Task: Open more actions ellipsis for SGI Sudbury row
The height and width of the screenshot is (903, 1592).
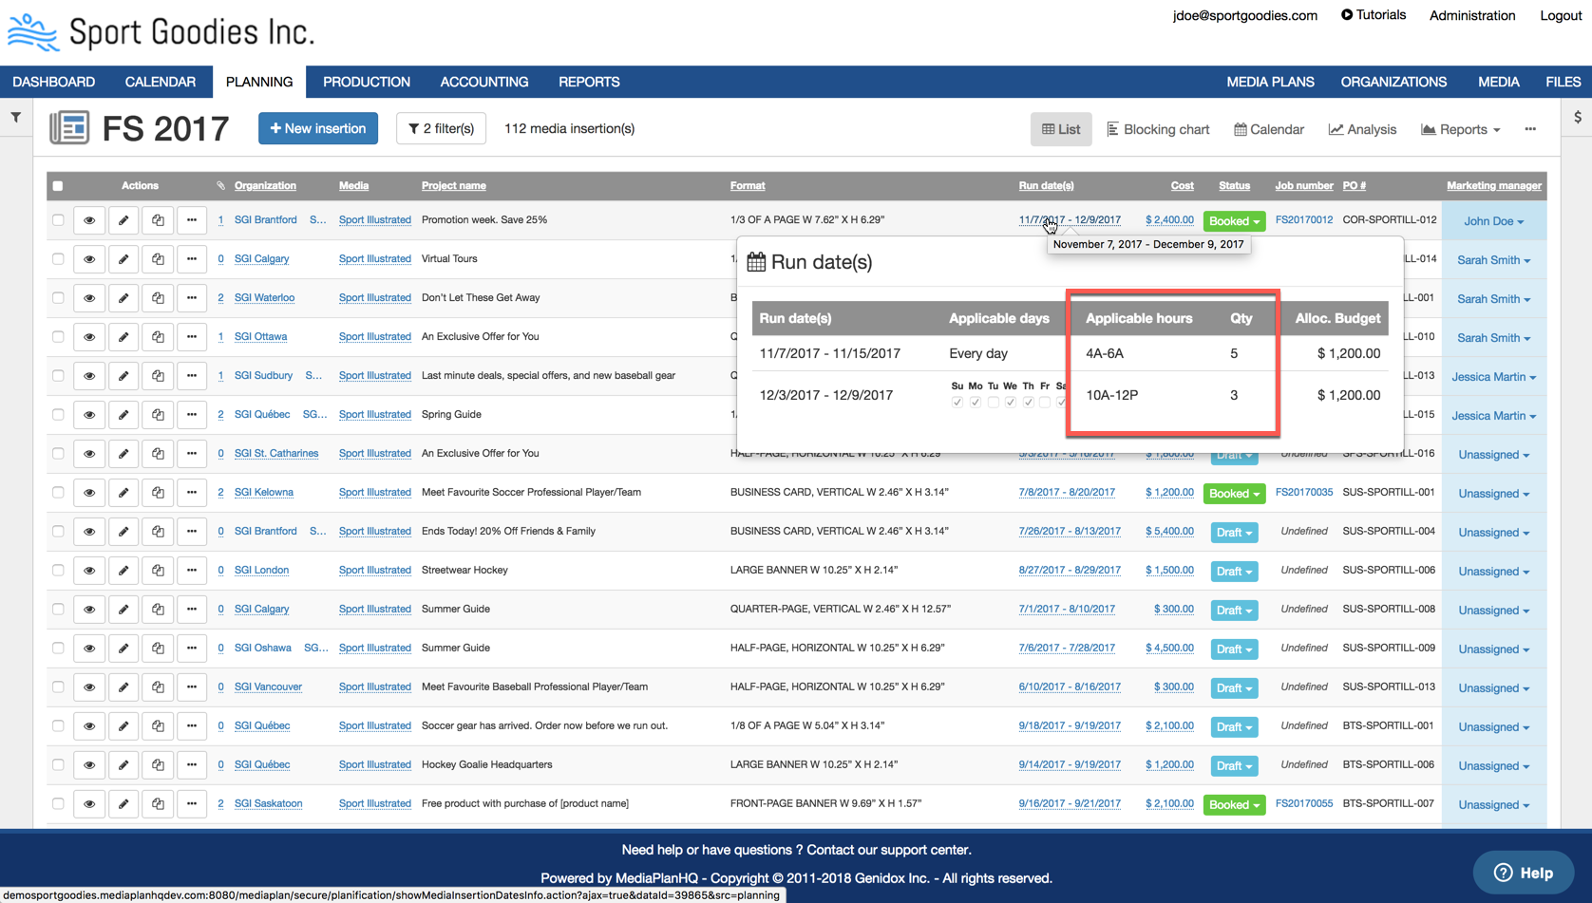Action: 192,376
